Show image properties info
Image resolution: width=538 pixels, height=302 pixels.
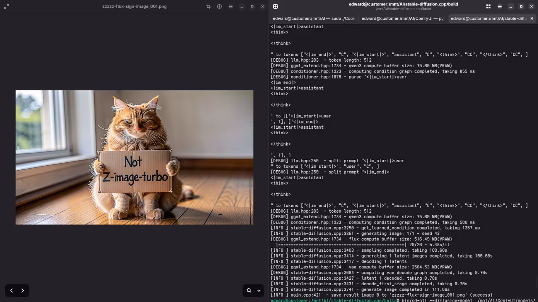pyautogui.click(x=219, y=6)
